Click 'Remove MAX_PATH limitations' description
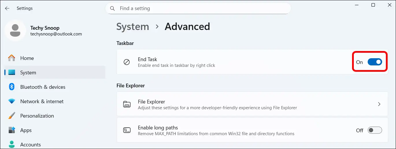This screenshot has height=149, width=396. [x=216, y=134]
